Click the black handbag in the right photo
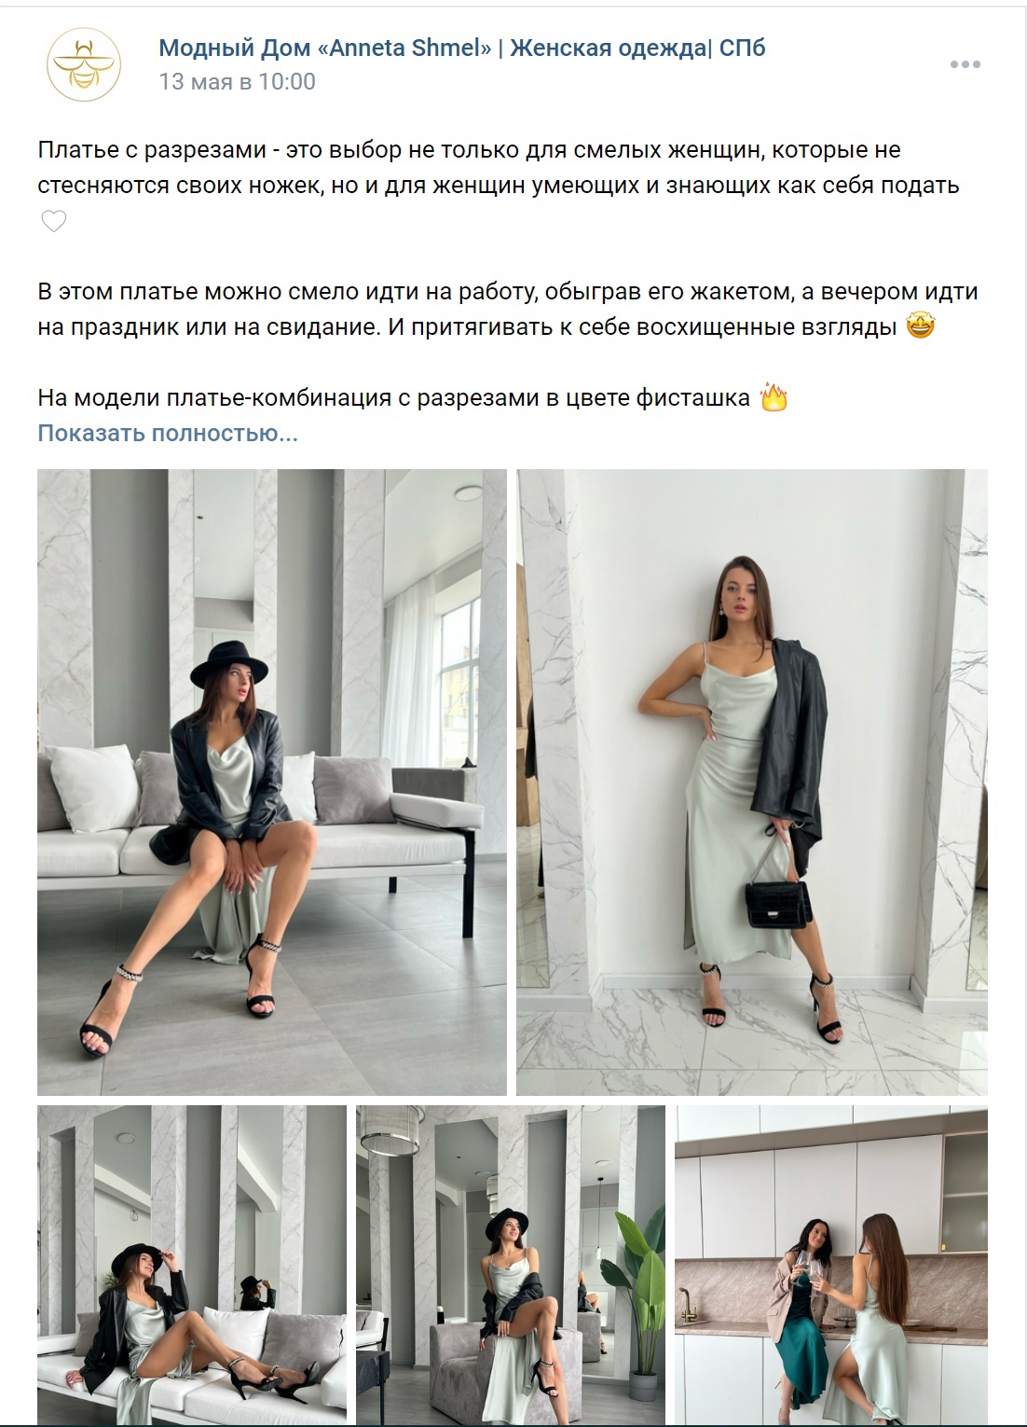The image size is (1027, 1427). 777,900
